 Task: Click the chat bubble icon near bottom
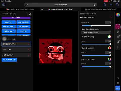[118, 78]
